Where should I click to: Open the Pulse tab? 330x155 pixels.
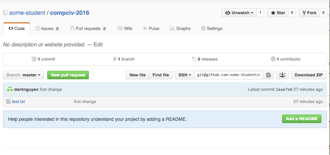[151, 29]
